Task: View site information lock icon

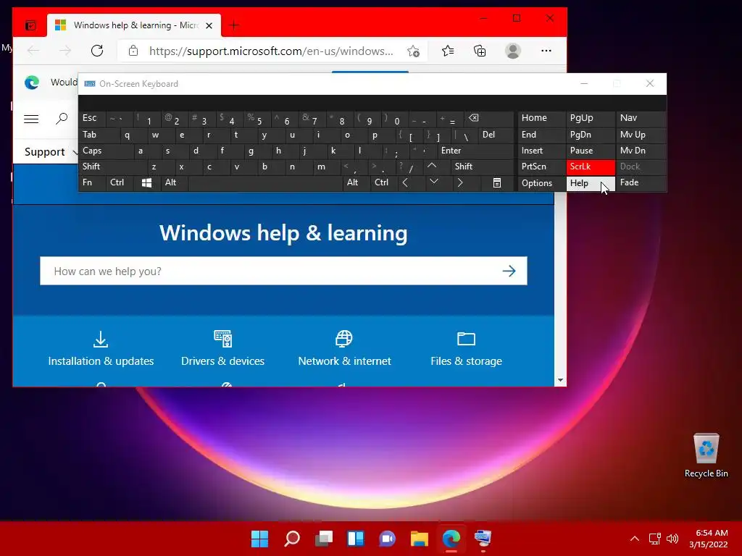Action: click(x=133, y=51)
